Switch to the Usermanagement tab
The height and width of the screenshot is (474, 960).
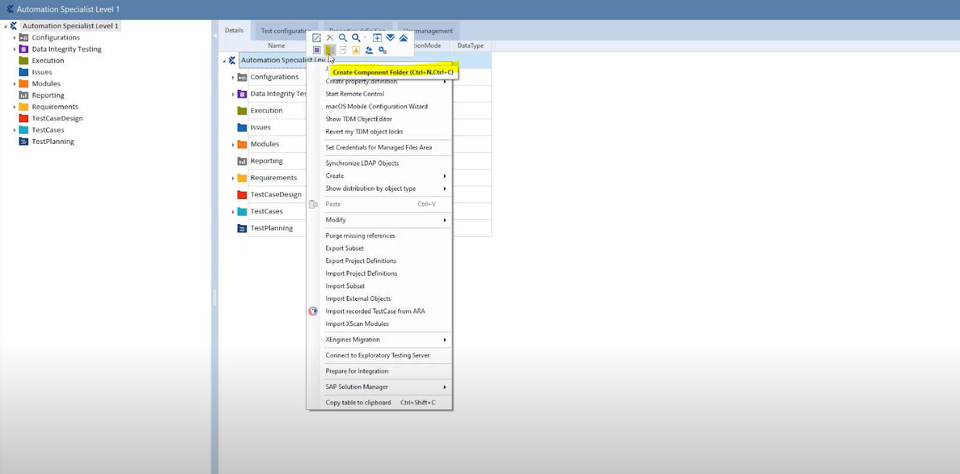428,31
